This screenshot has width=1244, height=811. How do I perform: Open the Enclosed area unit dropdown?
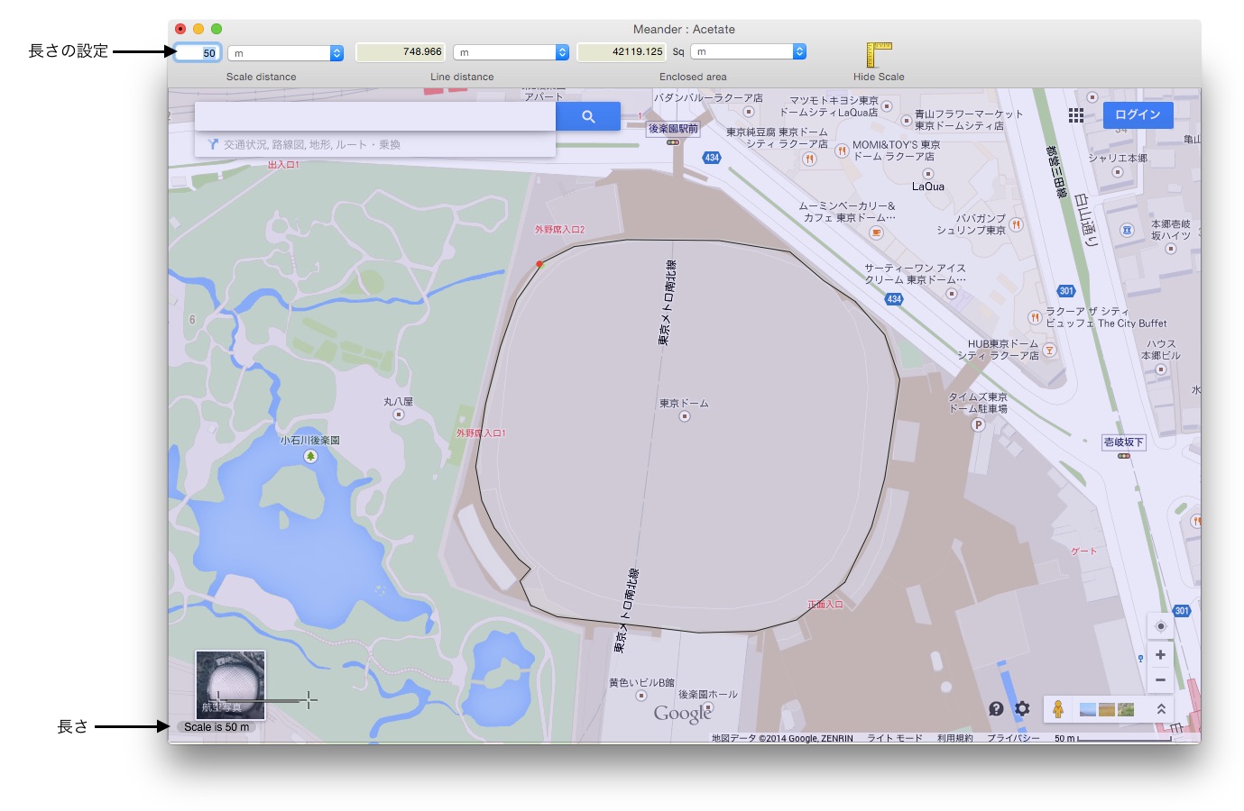coord(748,51)
